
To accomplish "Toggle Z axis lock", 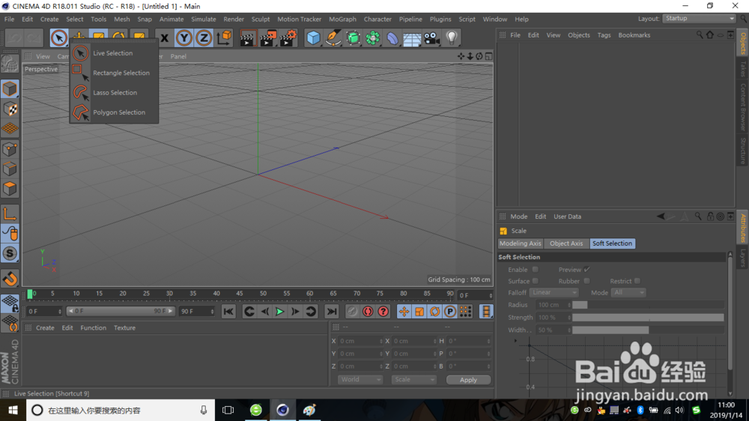I will pyautogui.click(x=204, y=37).
